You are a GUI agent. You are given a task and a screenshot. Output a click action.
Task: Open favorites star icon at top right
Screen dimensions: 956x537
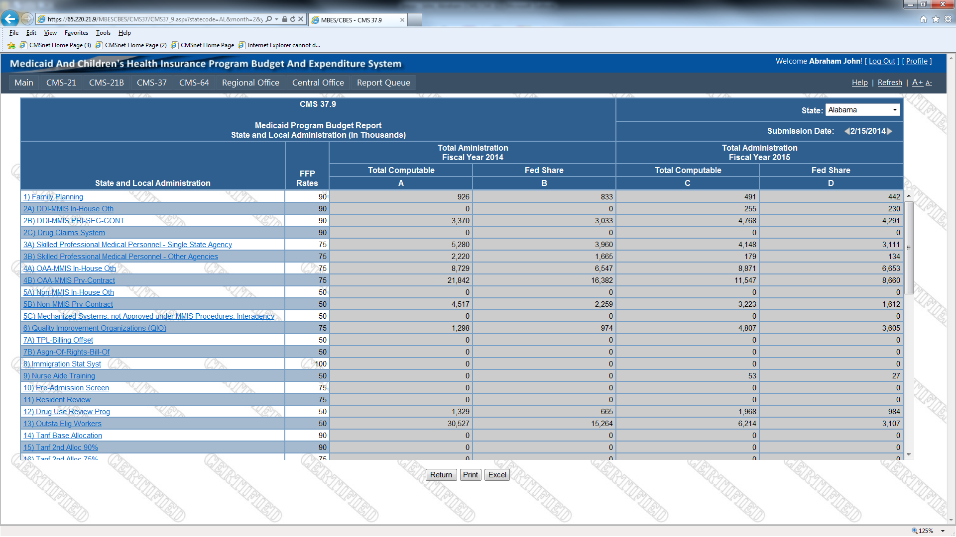pyautogui.click(x=936, y=19)
